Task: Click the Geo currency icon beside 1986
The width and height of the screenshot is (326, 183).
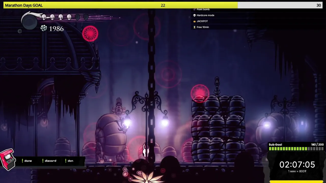Action: [44, 28]
